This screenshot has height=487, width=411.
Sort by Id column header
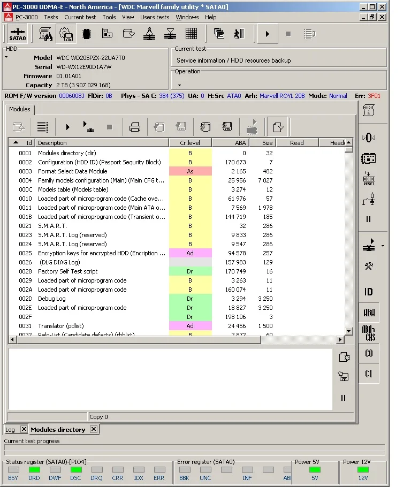(22, 143)
